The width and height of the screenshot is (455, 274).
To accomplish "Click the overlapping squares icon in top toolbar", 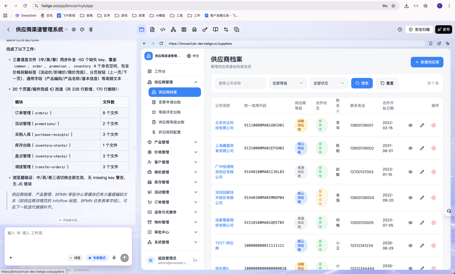I will coord(236,30).
